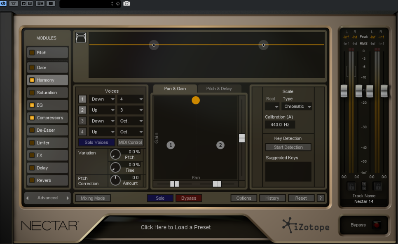Screen dimensions: 398x245
Task: Click the Mixing Mode button
Action: [93, 198]
